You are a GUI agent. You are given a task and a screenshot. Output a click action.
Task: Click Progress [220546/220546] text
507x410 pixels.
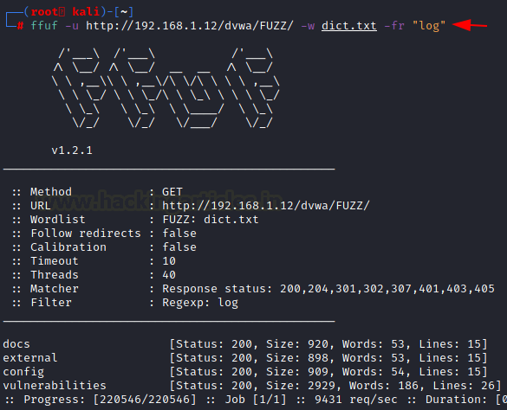109,400
